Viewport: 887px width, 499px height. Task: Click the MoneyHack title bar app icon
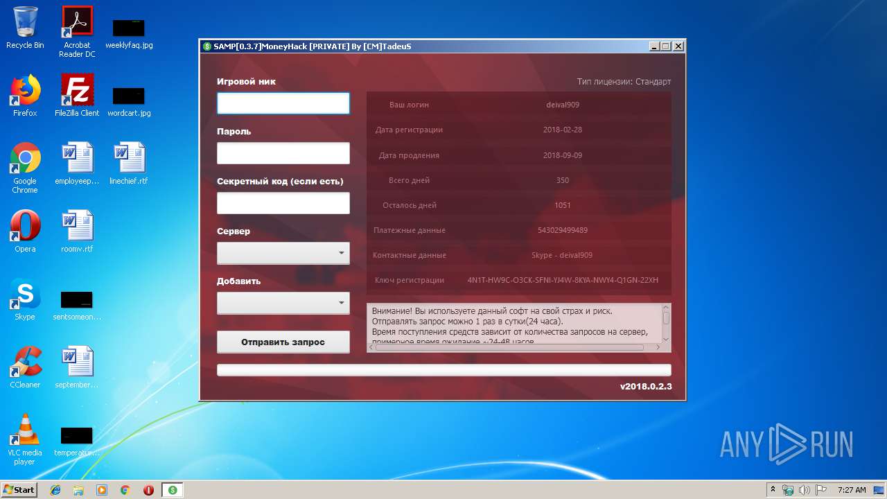coord(207,46)
